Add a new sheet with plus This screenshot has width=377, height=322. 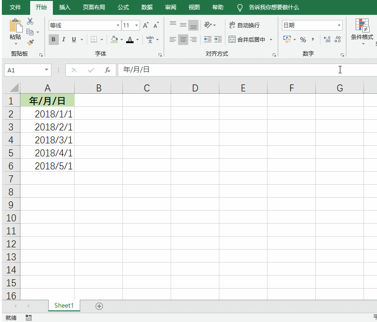pos(99,306)
